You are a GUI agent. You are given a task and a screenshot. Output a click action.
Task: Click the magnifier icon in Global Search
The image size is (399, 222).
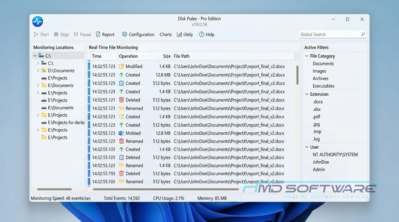coord(363,34)
